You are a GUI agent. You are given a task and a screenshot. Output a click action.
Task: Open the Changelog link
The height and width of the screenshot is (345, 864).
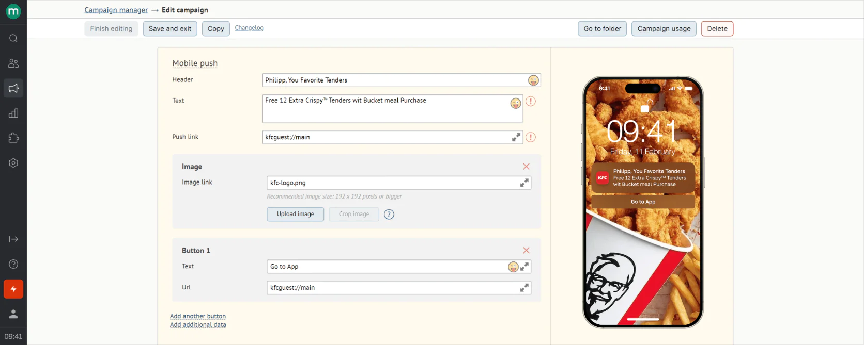pyautogui.click(x=249, y=28)
